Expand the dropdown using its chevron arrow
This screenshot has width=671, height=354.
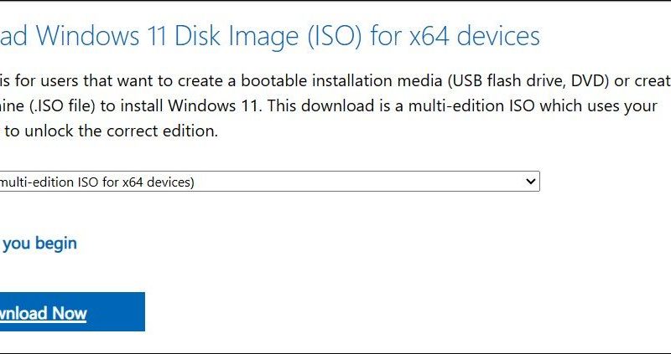point(530,182)
